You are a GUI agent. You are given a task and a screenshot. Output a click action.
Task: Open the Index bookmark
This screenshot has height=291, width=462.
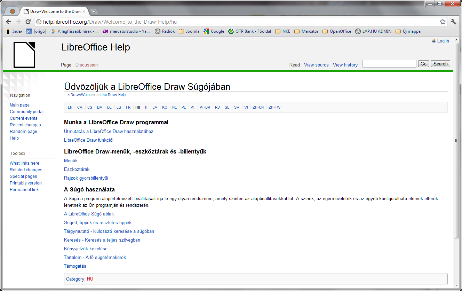click(x=14, y=31)
